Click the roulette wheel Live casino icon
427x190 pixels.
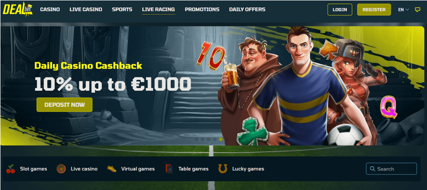[x=61, y=169]
